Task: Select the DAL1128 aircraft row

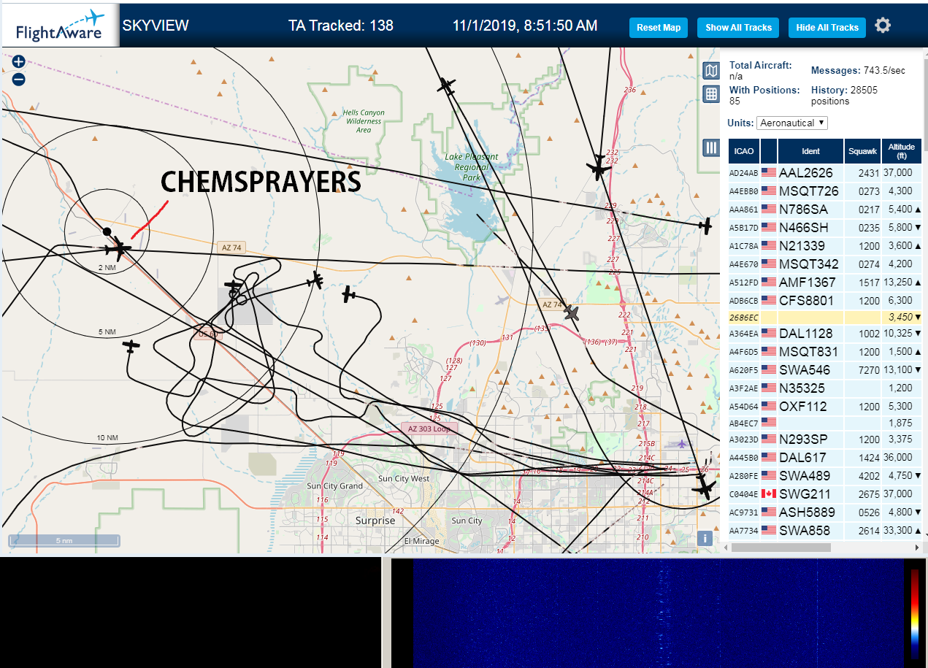Action: pyautogui.click(x=825, y=334)
